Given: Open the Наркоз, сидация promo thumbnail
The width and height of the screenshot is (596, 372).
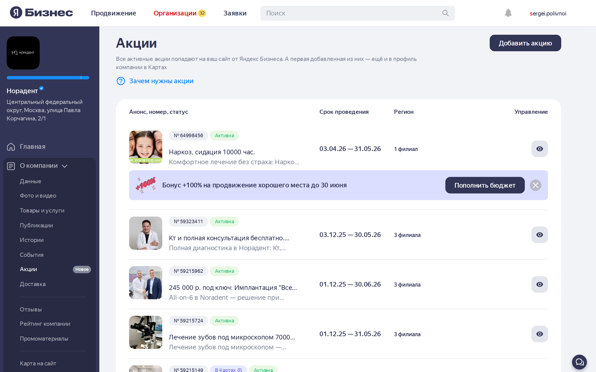Looking at the screenshot, I should pyautogui.click(x=146, y=147).
